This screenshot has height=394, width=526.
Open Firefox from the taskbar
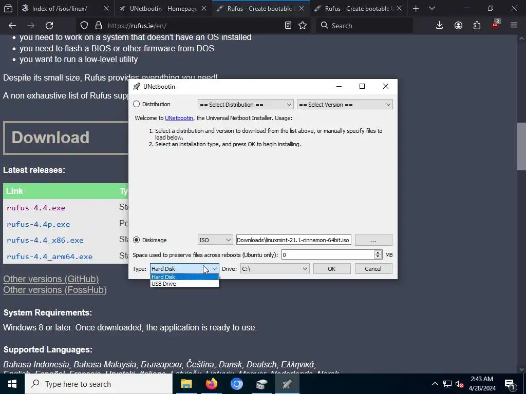(211, 384)
